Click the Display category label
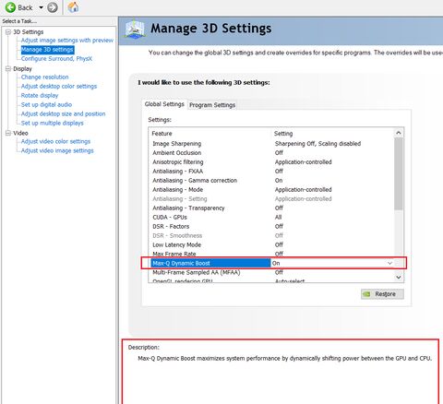The image size is (443, 404). [22, 69]
